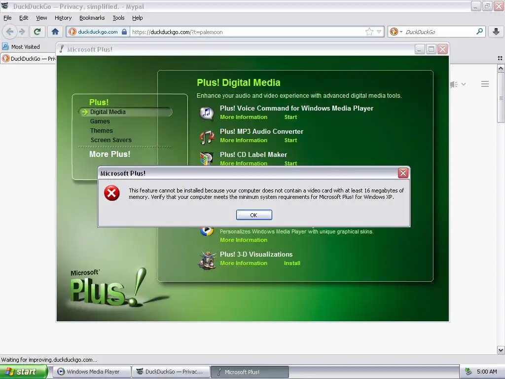Open More Information for Media Player skins
The height and width of the screenshot is (379, 505).
[x=244, y=240]
